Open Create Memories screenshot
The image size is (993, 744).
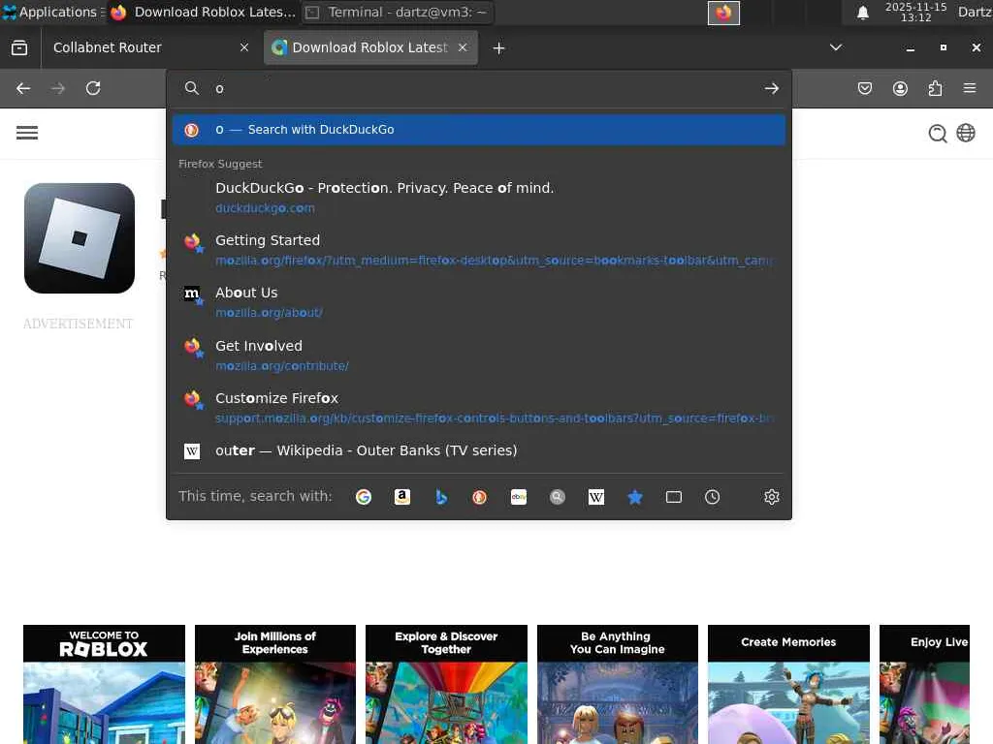pyautogui.click(x=788, y=685)
